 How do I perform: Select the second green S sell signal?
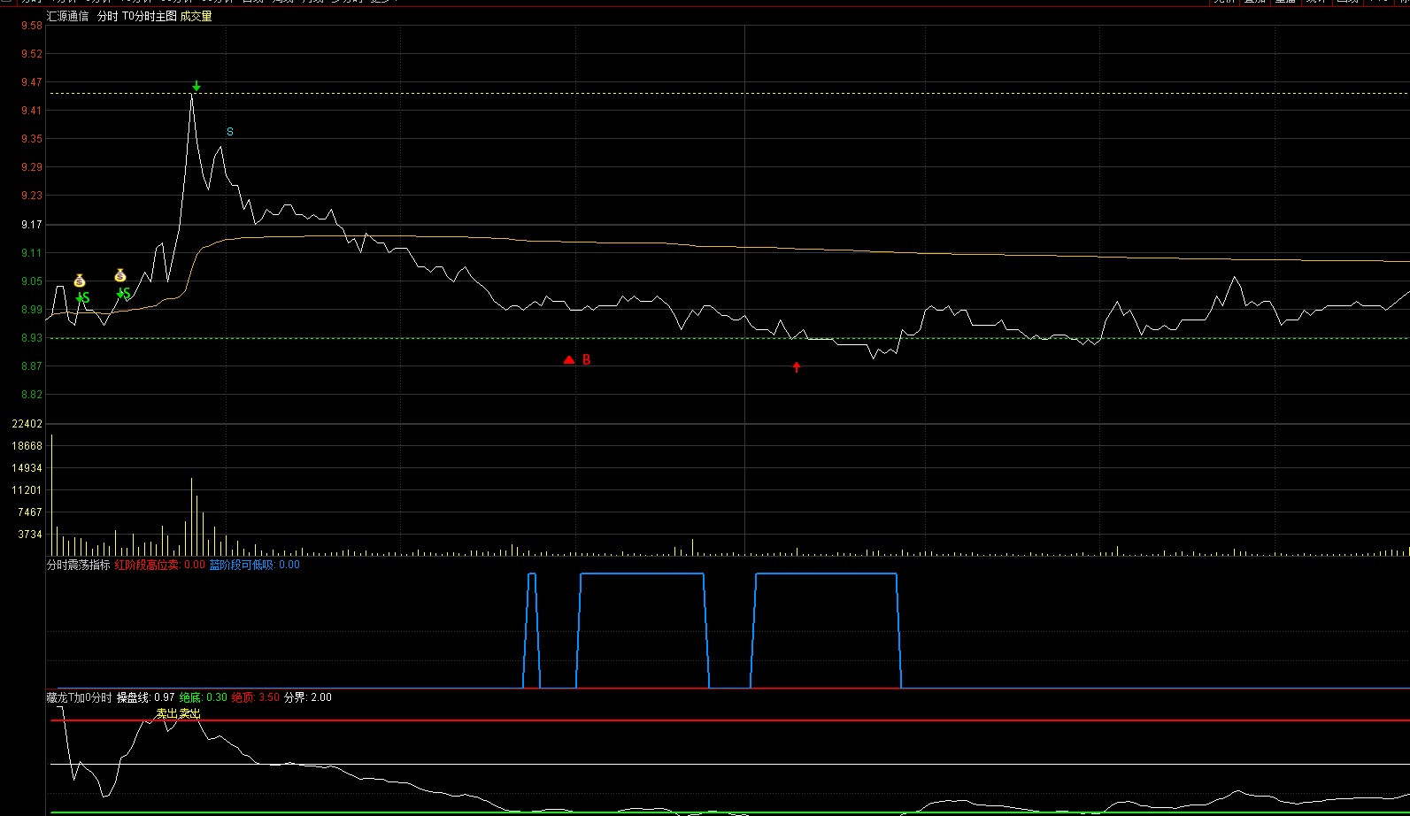click(126, 293)
